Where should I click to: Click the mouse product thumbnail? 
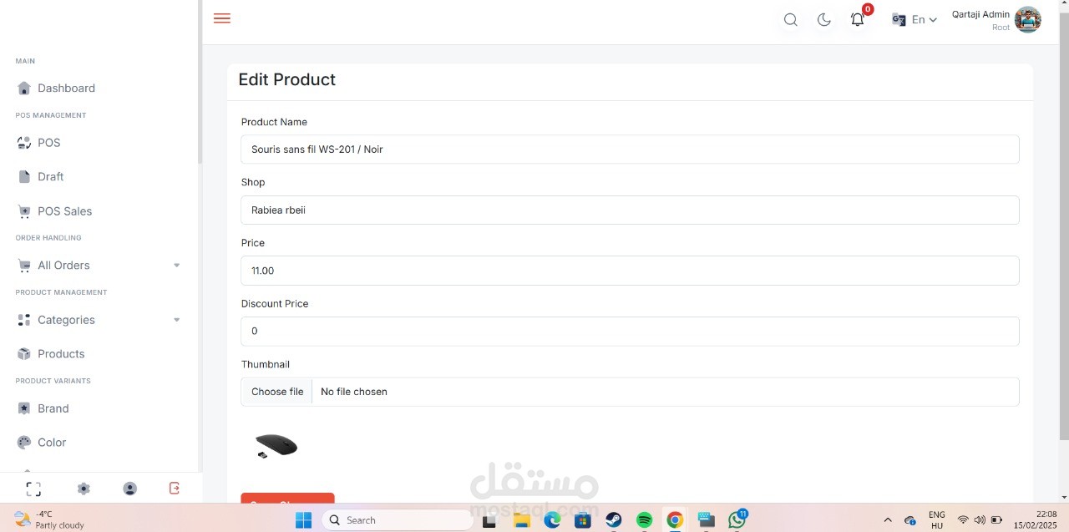(276, 446)
